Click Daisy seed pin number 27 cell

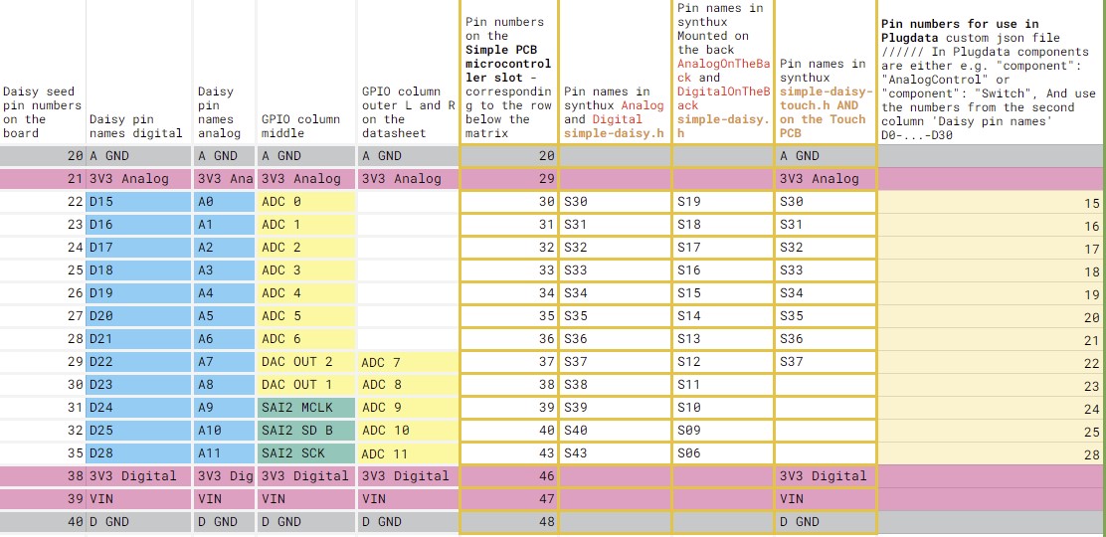tap(43, 316)
